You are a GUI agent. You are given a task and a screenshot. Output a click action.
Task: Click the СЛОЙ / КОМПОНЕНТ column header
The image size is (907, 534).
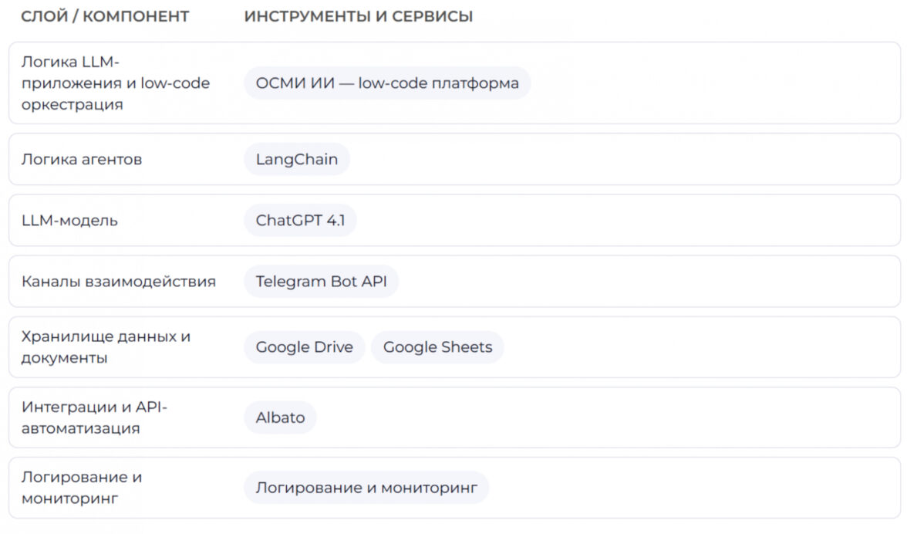(105, 16)
